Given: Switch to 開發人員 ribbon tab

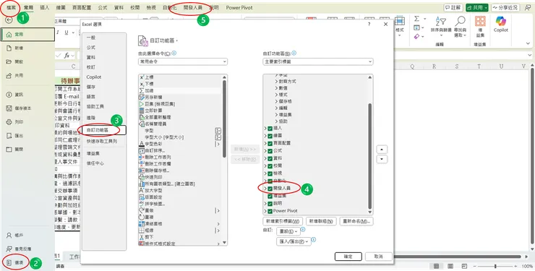Looking at the screenshot, I should pos(193,7).
